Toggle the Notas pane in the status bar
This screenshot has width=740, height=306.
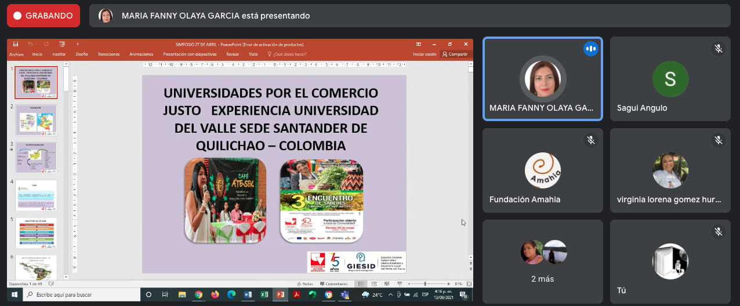tap(305, 284)
